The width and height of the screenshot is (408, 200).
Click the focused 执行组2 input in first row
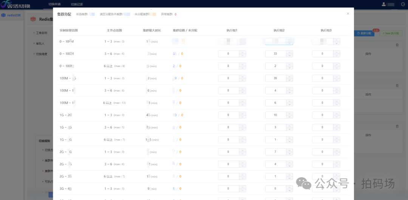[x=276, y=42]
